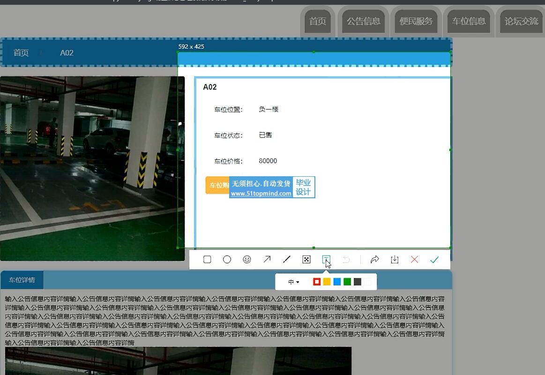Open the emoji sticker tool
Screen dimensions: 545x375
click(x=247, y=260)
